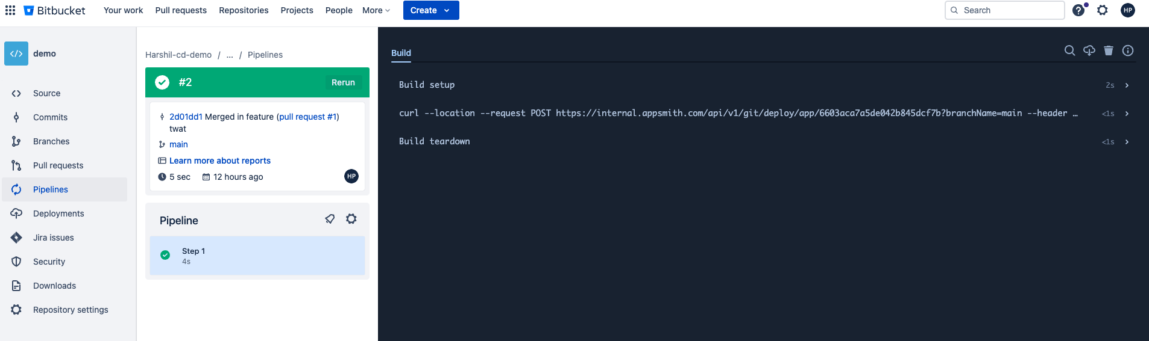Open global settings gear in top bar

click(1102, 10)
